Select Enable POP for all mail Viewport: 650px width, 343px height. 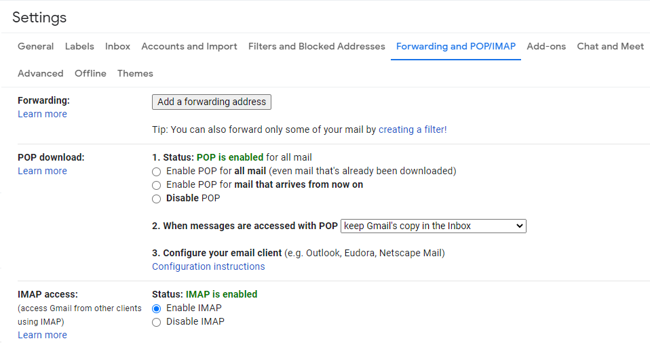click(157, 171)
